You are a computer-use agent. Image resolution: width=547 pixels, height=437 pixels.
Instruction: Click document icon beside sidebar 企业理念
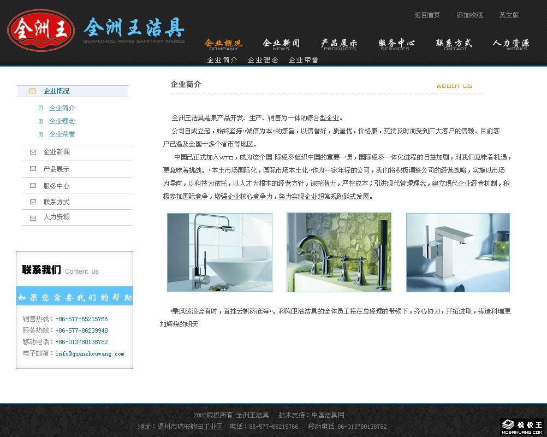[x=41, y=121]
